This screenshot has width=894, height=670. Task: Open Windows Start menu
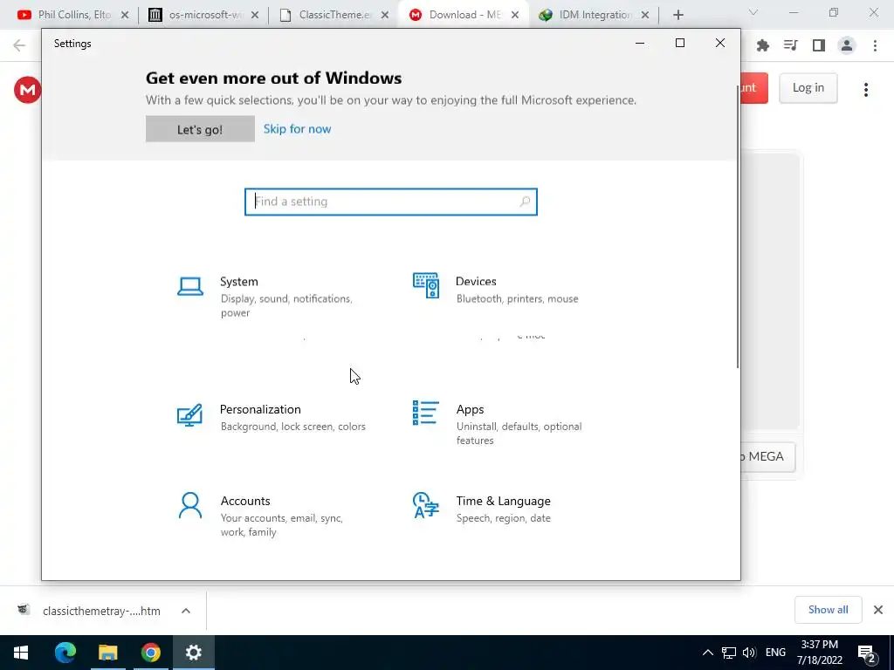click(x=21, y=653)
